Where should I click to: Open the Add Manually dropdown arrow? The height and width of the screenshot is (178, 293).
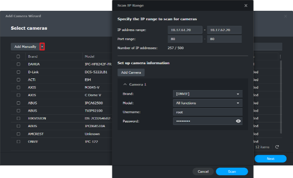coord(42,47)
